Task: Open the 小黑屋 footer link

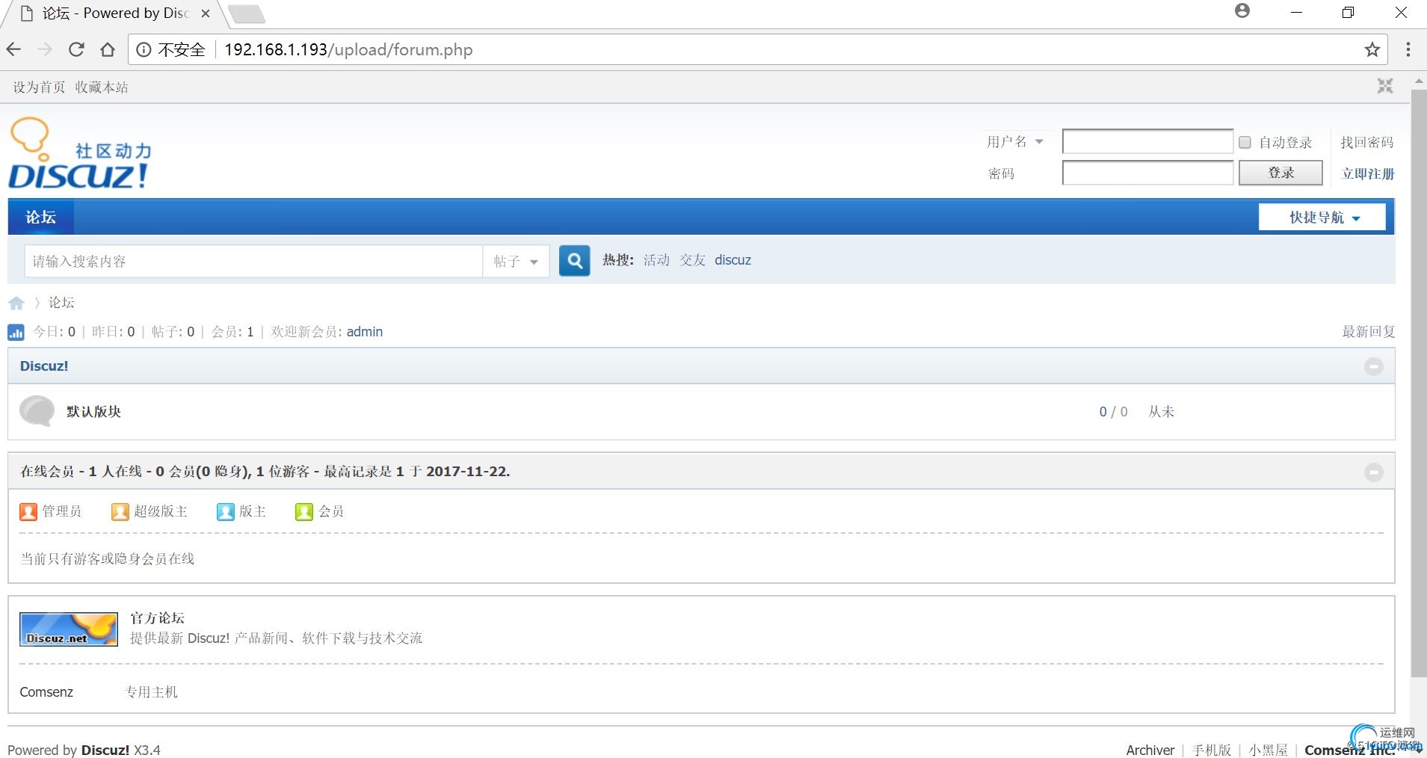Action: 1269,750
